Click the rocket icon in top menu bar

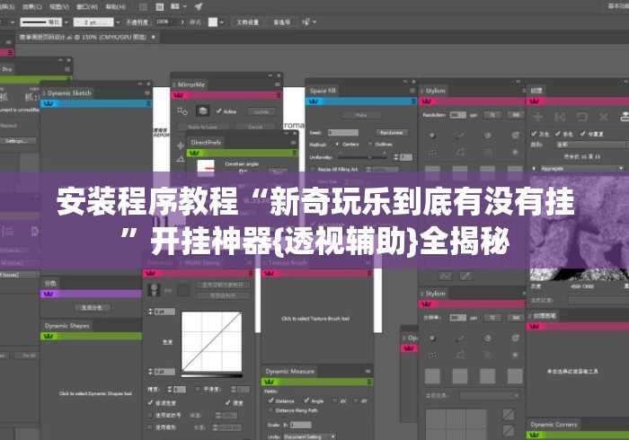199,6
